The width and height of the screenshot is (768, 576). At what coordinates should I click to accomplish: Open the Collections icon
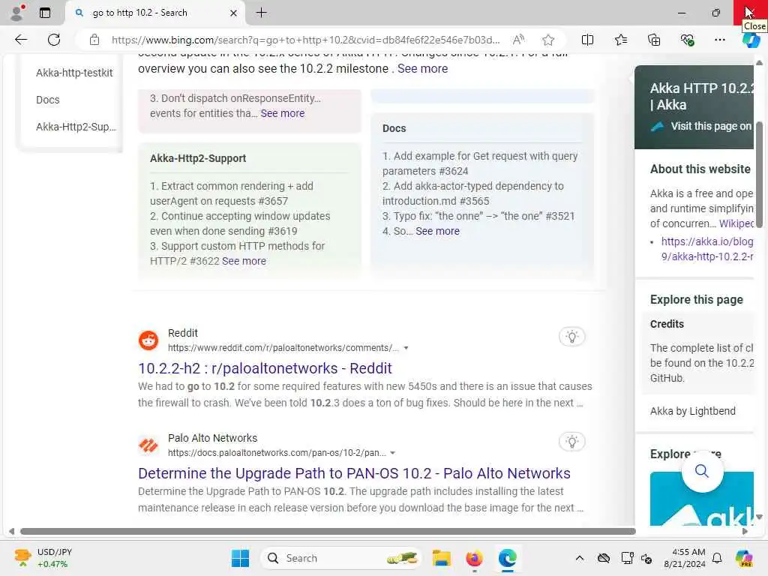tap(654, 40)
